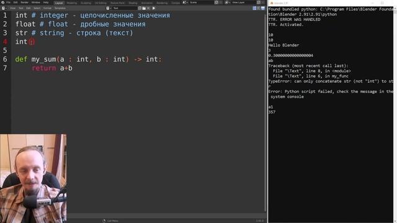
Task: Toggle word wrap in text editor
Action: pos(259,8)
